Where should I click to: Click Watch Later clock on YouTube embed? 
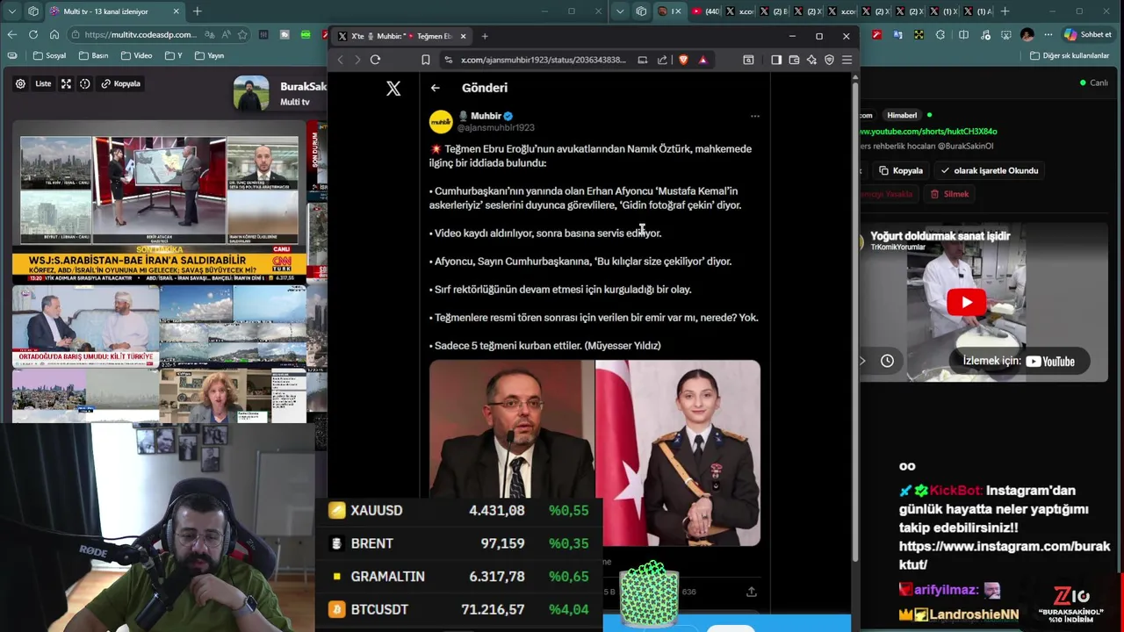tap(887, 361)
